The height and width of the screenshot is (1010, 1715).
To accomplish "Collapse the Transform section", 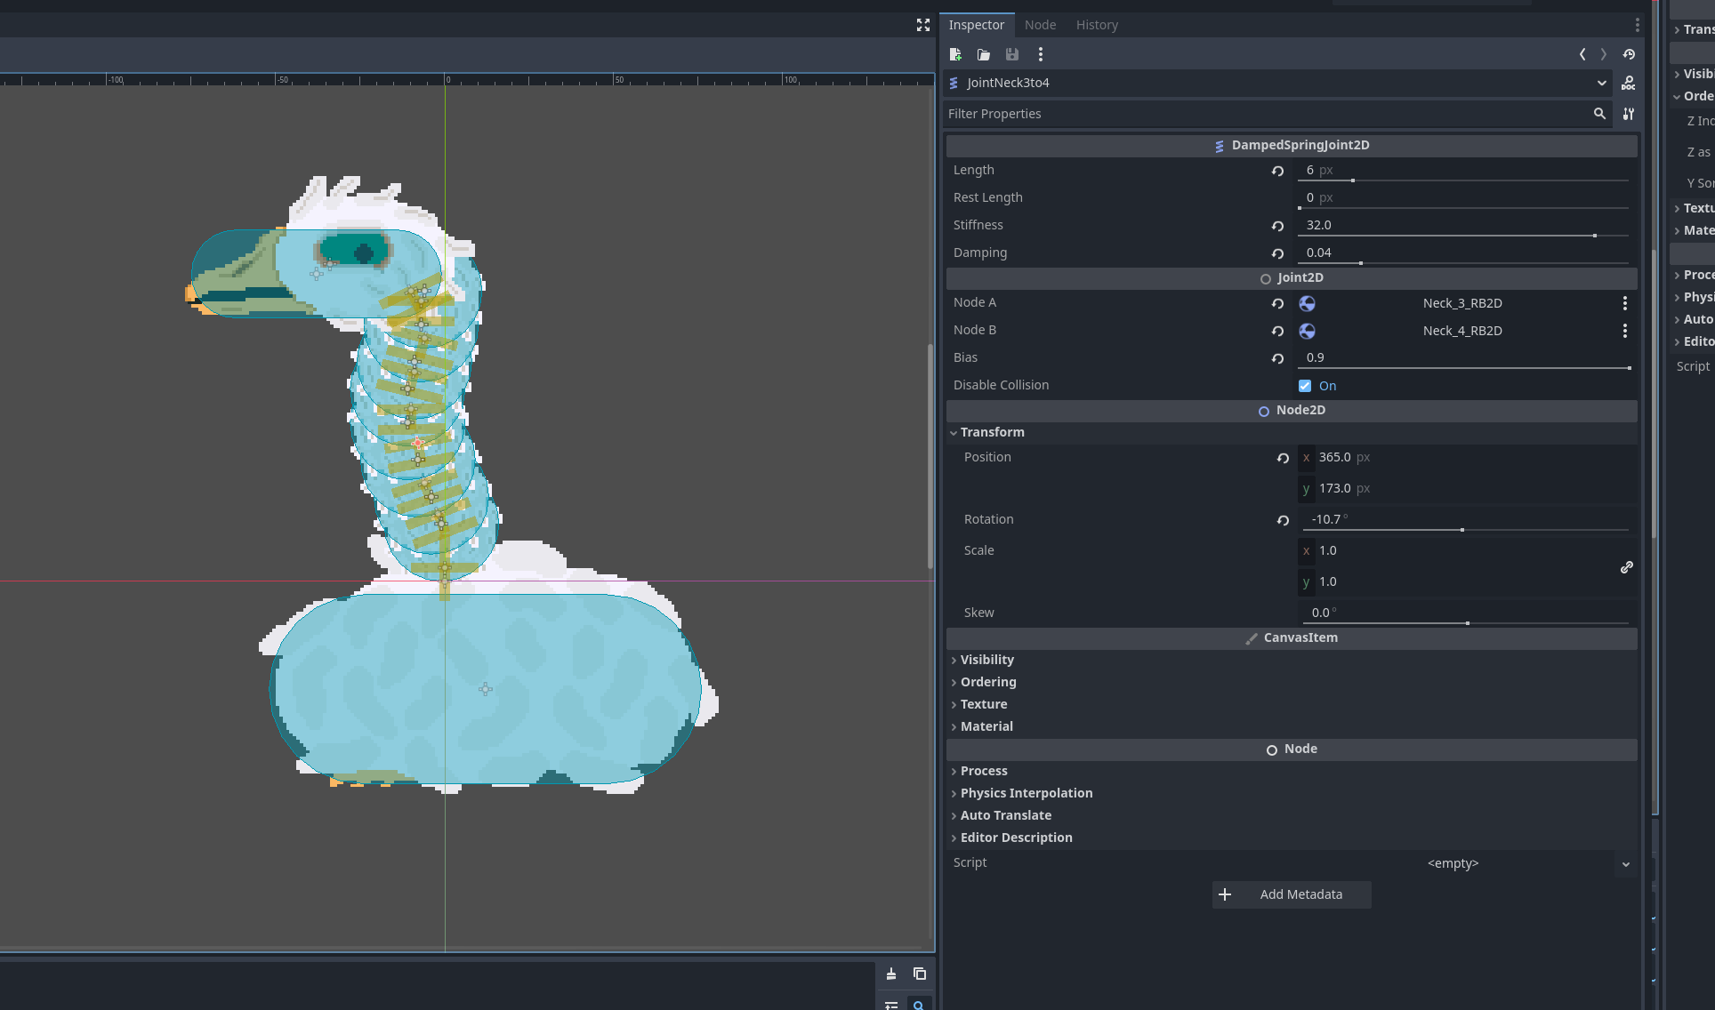I will pos(992,432).
